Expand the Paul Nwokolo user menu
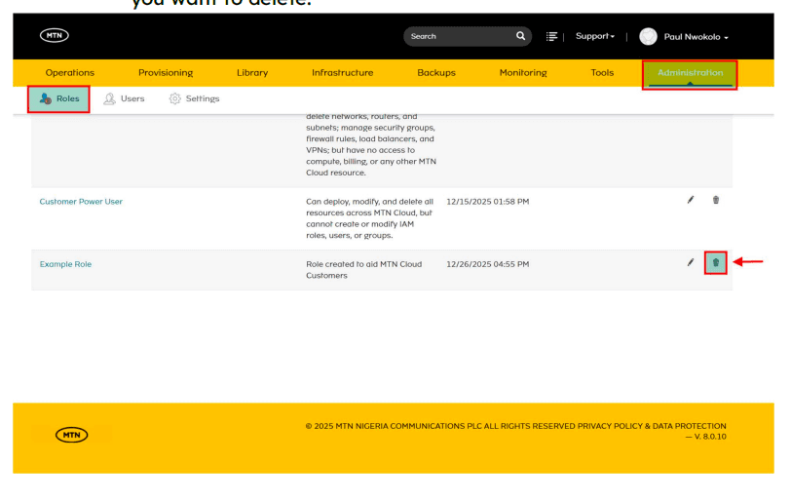The height and width of the screenshot is (503, 791). point(696,37)
